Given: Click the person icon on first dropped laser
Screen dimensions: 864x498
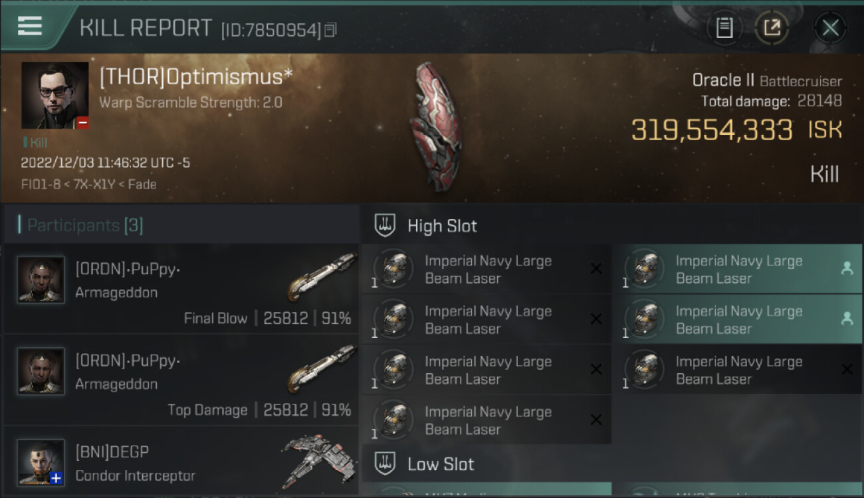Looking at the screenshot, I should click(x=847, y=268).
